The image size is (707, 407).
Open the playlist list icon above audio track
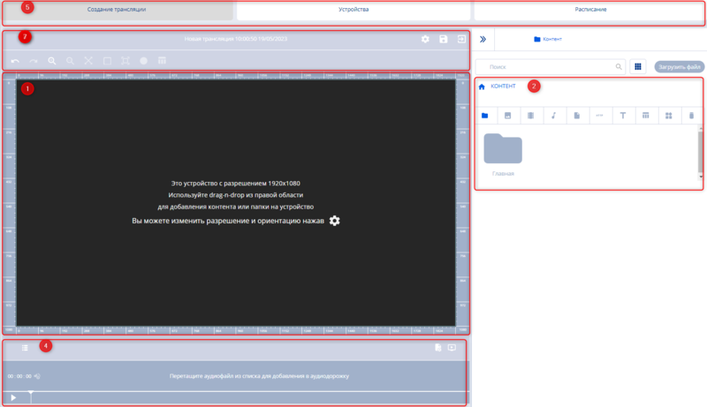25,348
